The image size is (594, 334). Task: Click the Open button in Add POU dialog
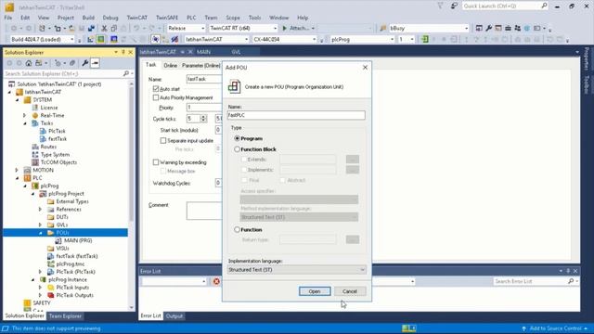[x=315, y=291]
